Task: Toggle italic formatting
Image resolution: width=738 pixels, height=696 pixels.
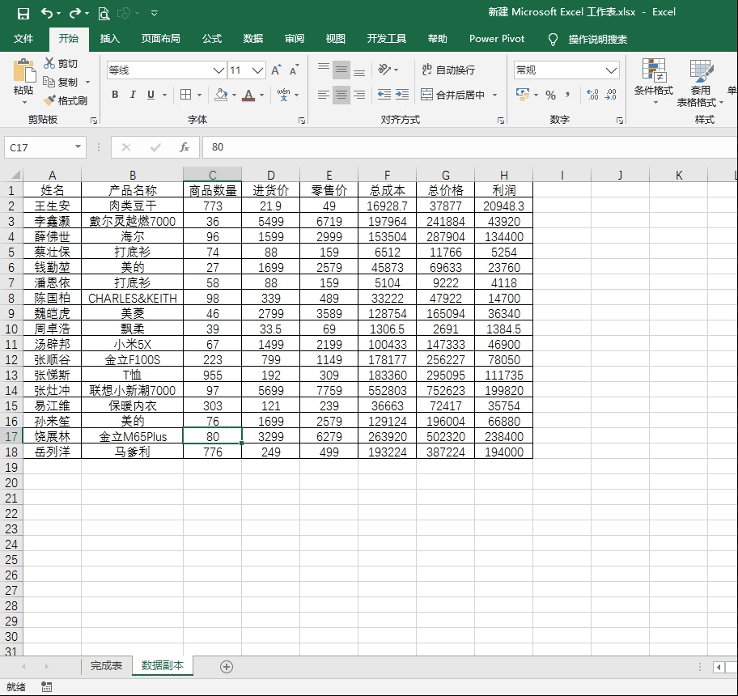Action: point(133,95)
